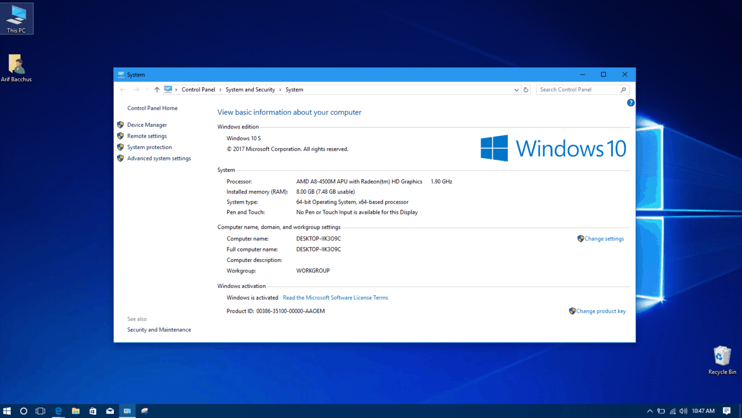
Task: Click the Windows 10 S edition text
Action: click(243, 138)
